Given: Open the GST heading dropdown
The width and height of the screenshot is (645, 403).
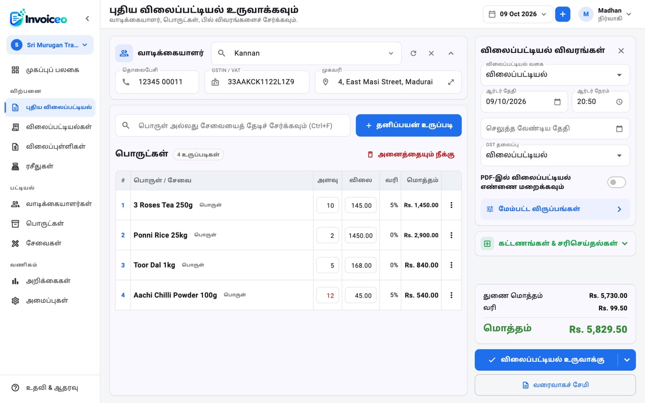Looking at the screenshot, I should tap(555, 156).
